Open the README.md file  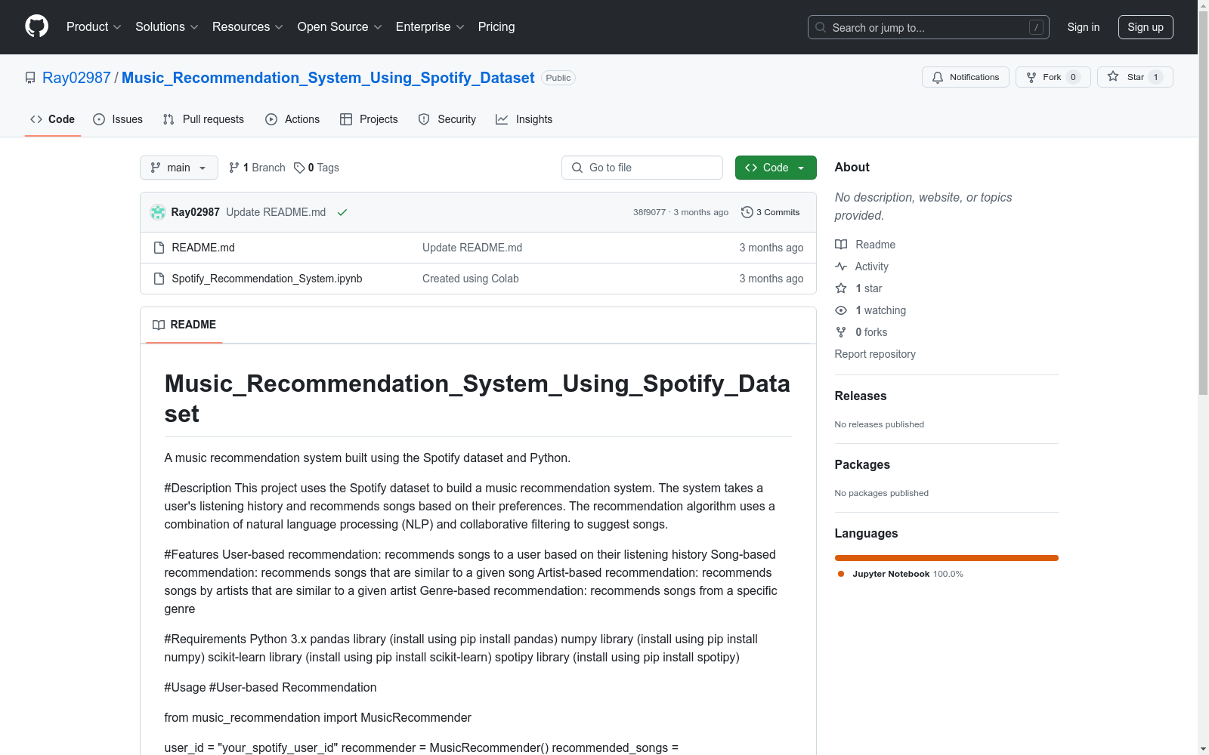203,248
